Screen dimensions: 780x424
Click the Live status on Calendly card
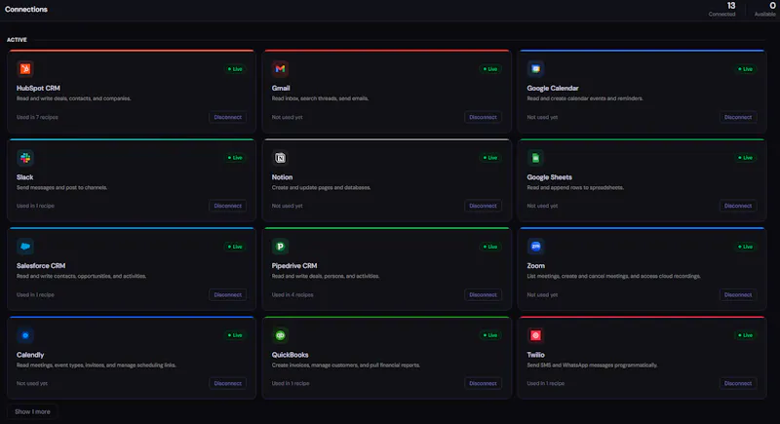point(235,335)
